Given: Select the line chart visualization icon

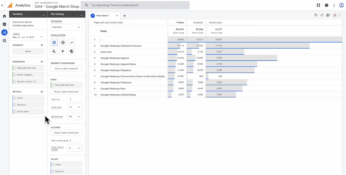Looking at the screenshot, I should click(x=72, y=42).
